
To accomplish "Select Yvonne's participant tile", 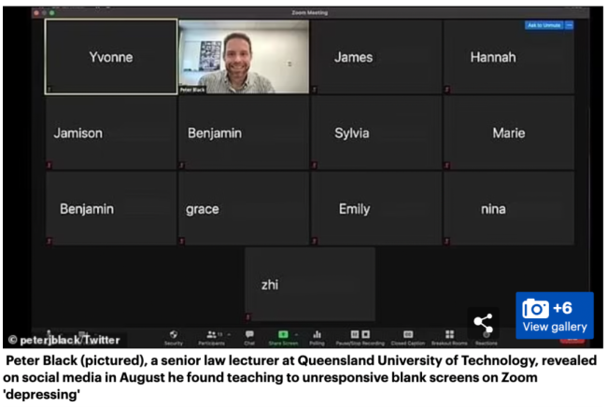I will [x=111, y=57].
